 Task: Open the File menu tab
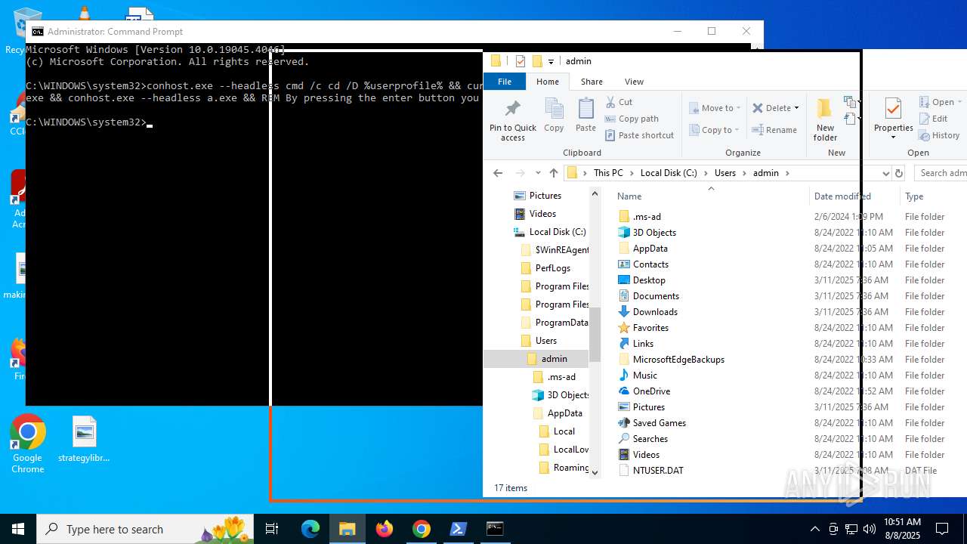coord(505,82)
